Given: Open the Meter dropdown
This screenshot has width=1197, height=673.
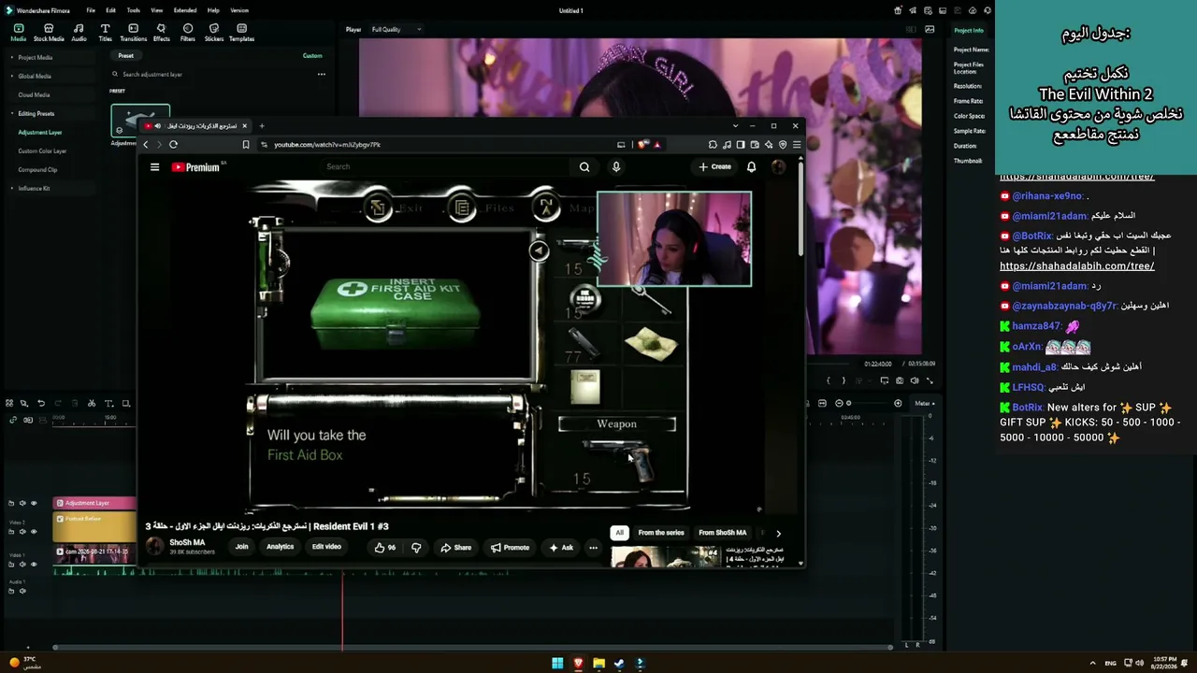Looking at the screenshot, I should point(923,403).
